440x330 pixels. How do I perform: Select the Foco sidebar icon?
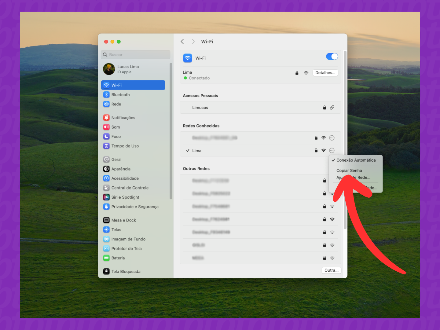pyautogui.click(x=106, y=136)
